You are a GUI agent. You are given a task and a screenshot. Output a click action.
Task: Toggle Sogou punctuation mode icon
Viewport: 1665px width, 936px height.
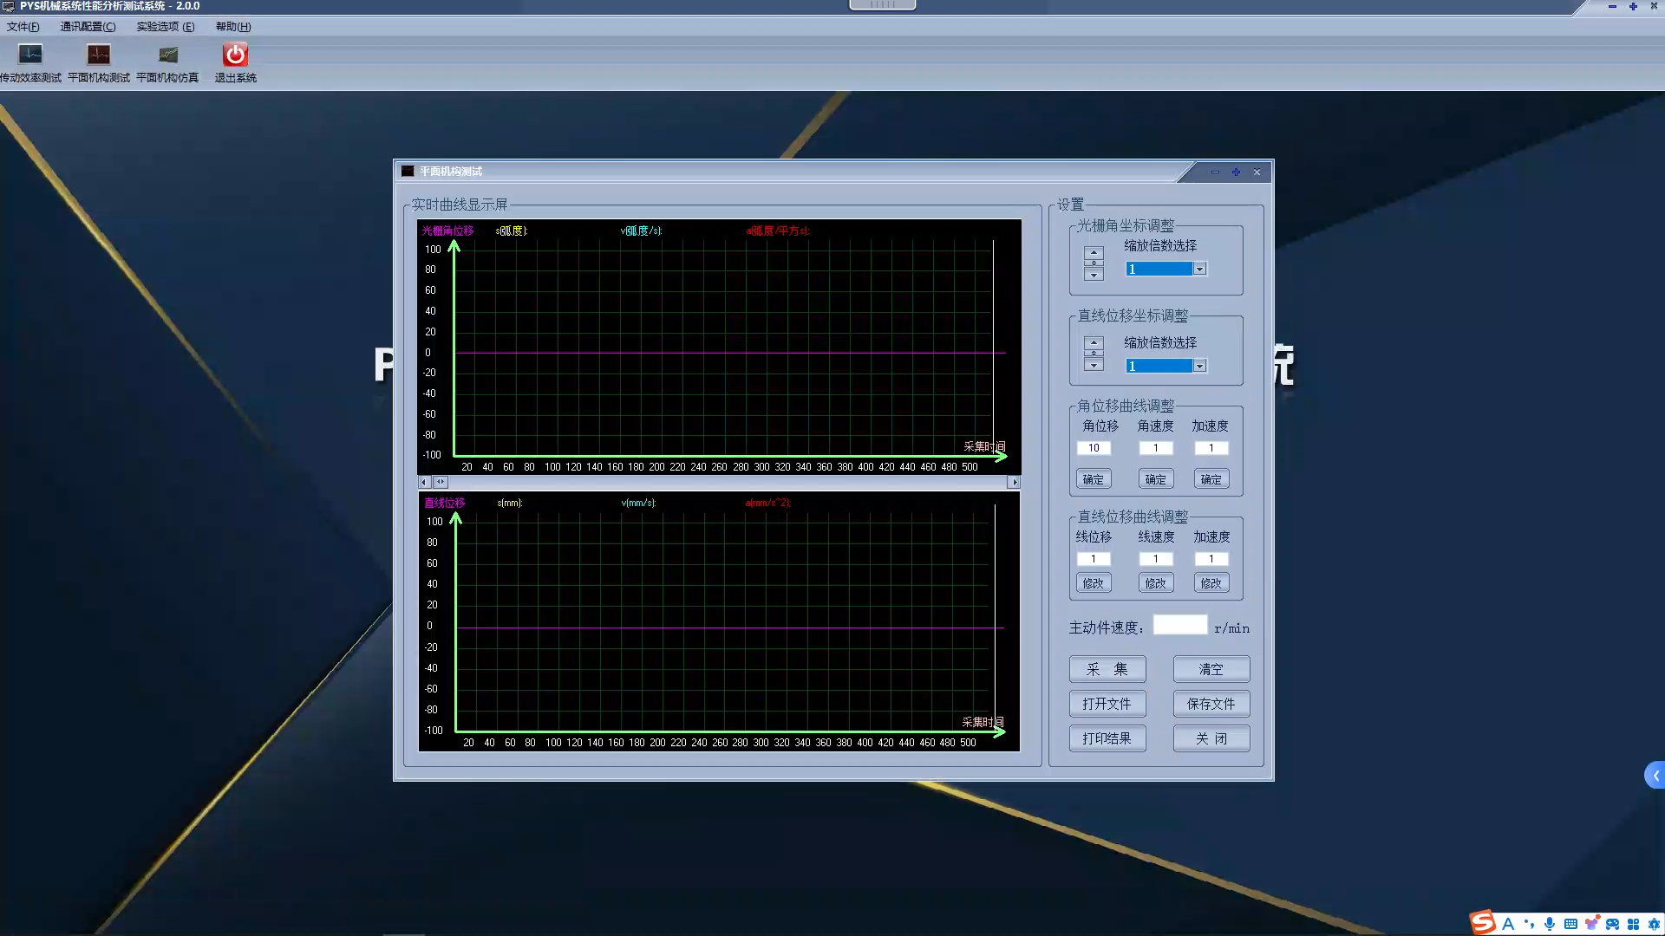pyautogui.click(x=1529, y=924)
